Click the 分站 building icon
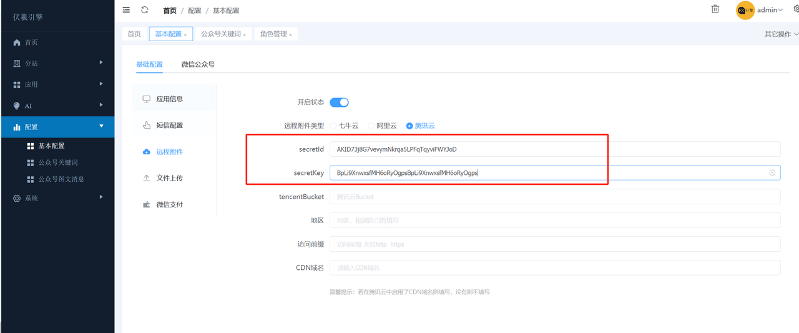799x333 pixels. click(17, 64)
